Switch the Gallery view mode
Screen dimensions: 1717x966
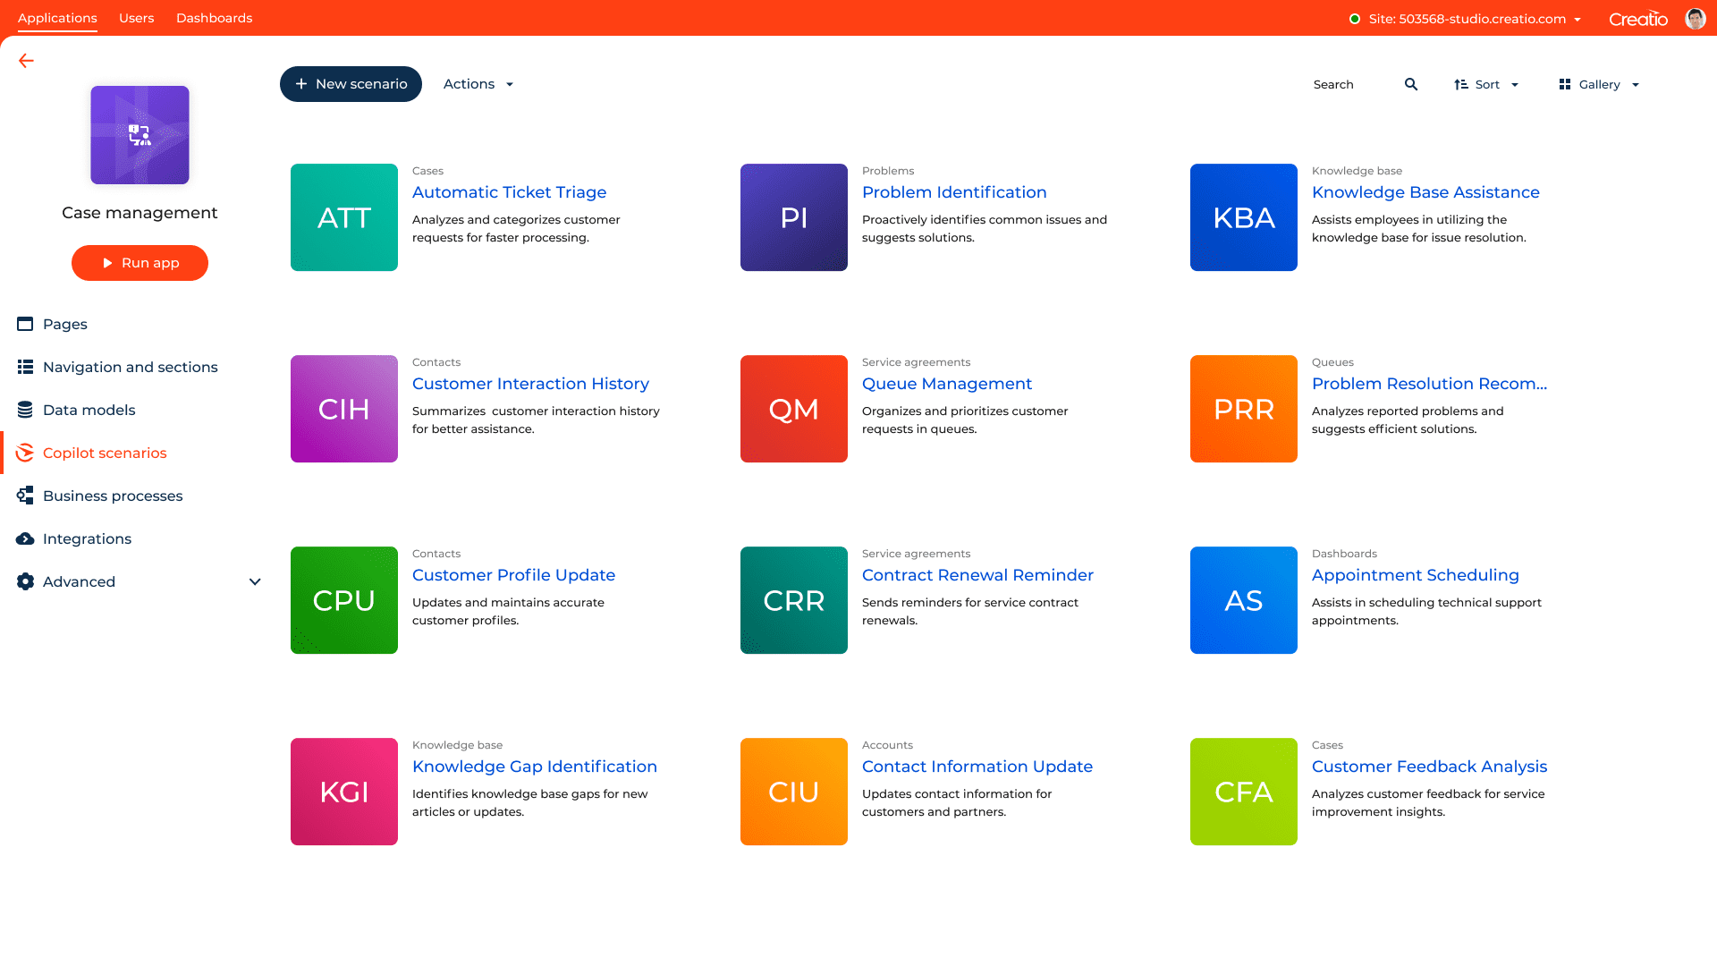1598,84
